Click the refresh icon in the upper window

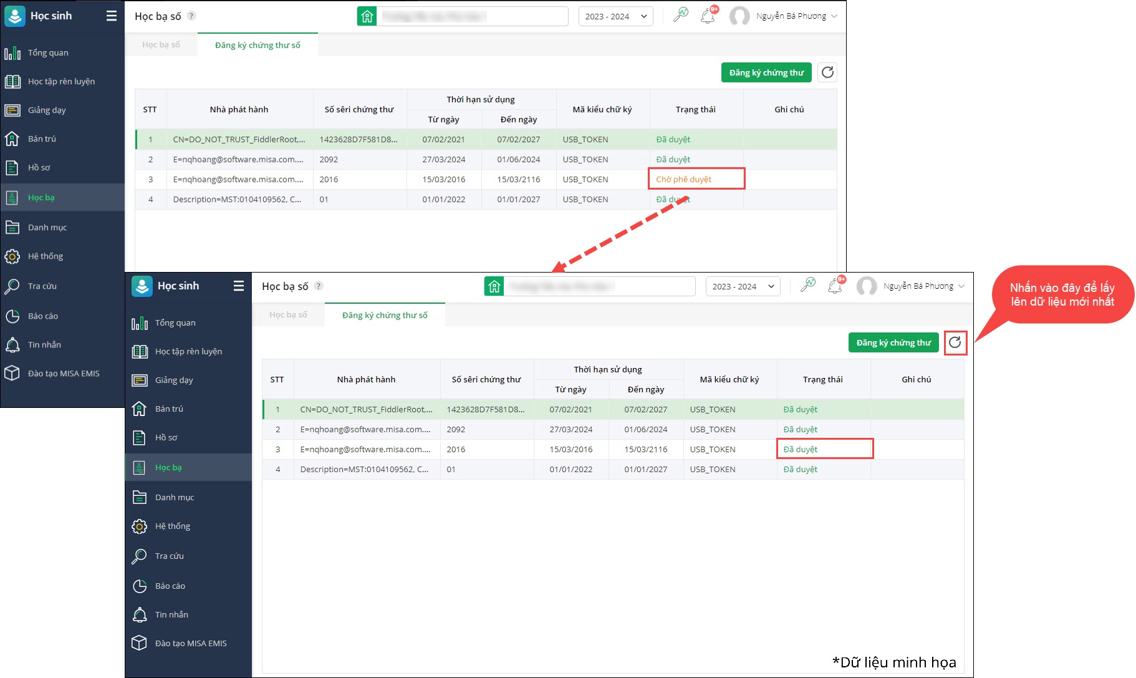(x=827, y=72)
